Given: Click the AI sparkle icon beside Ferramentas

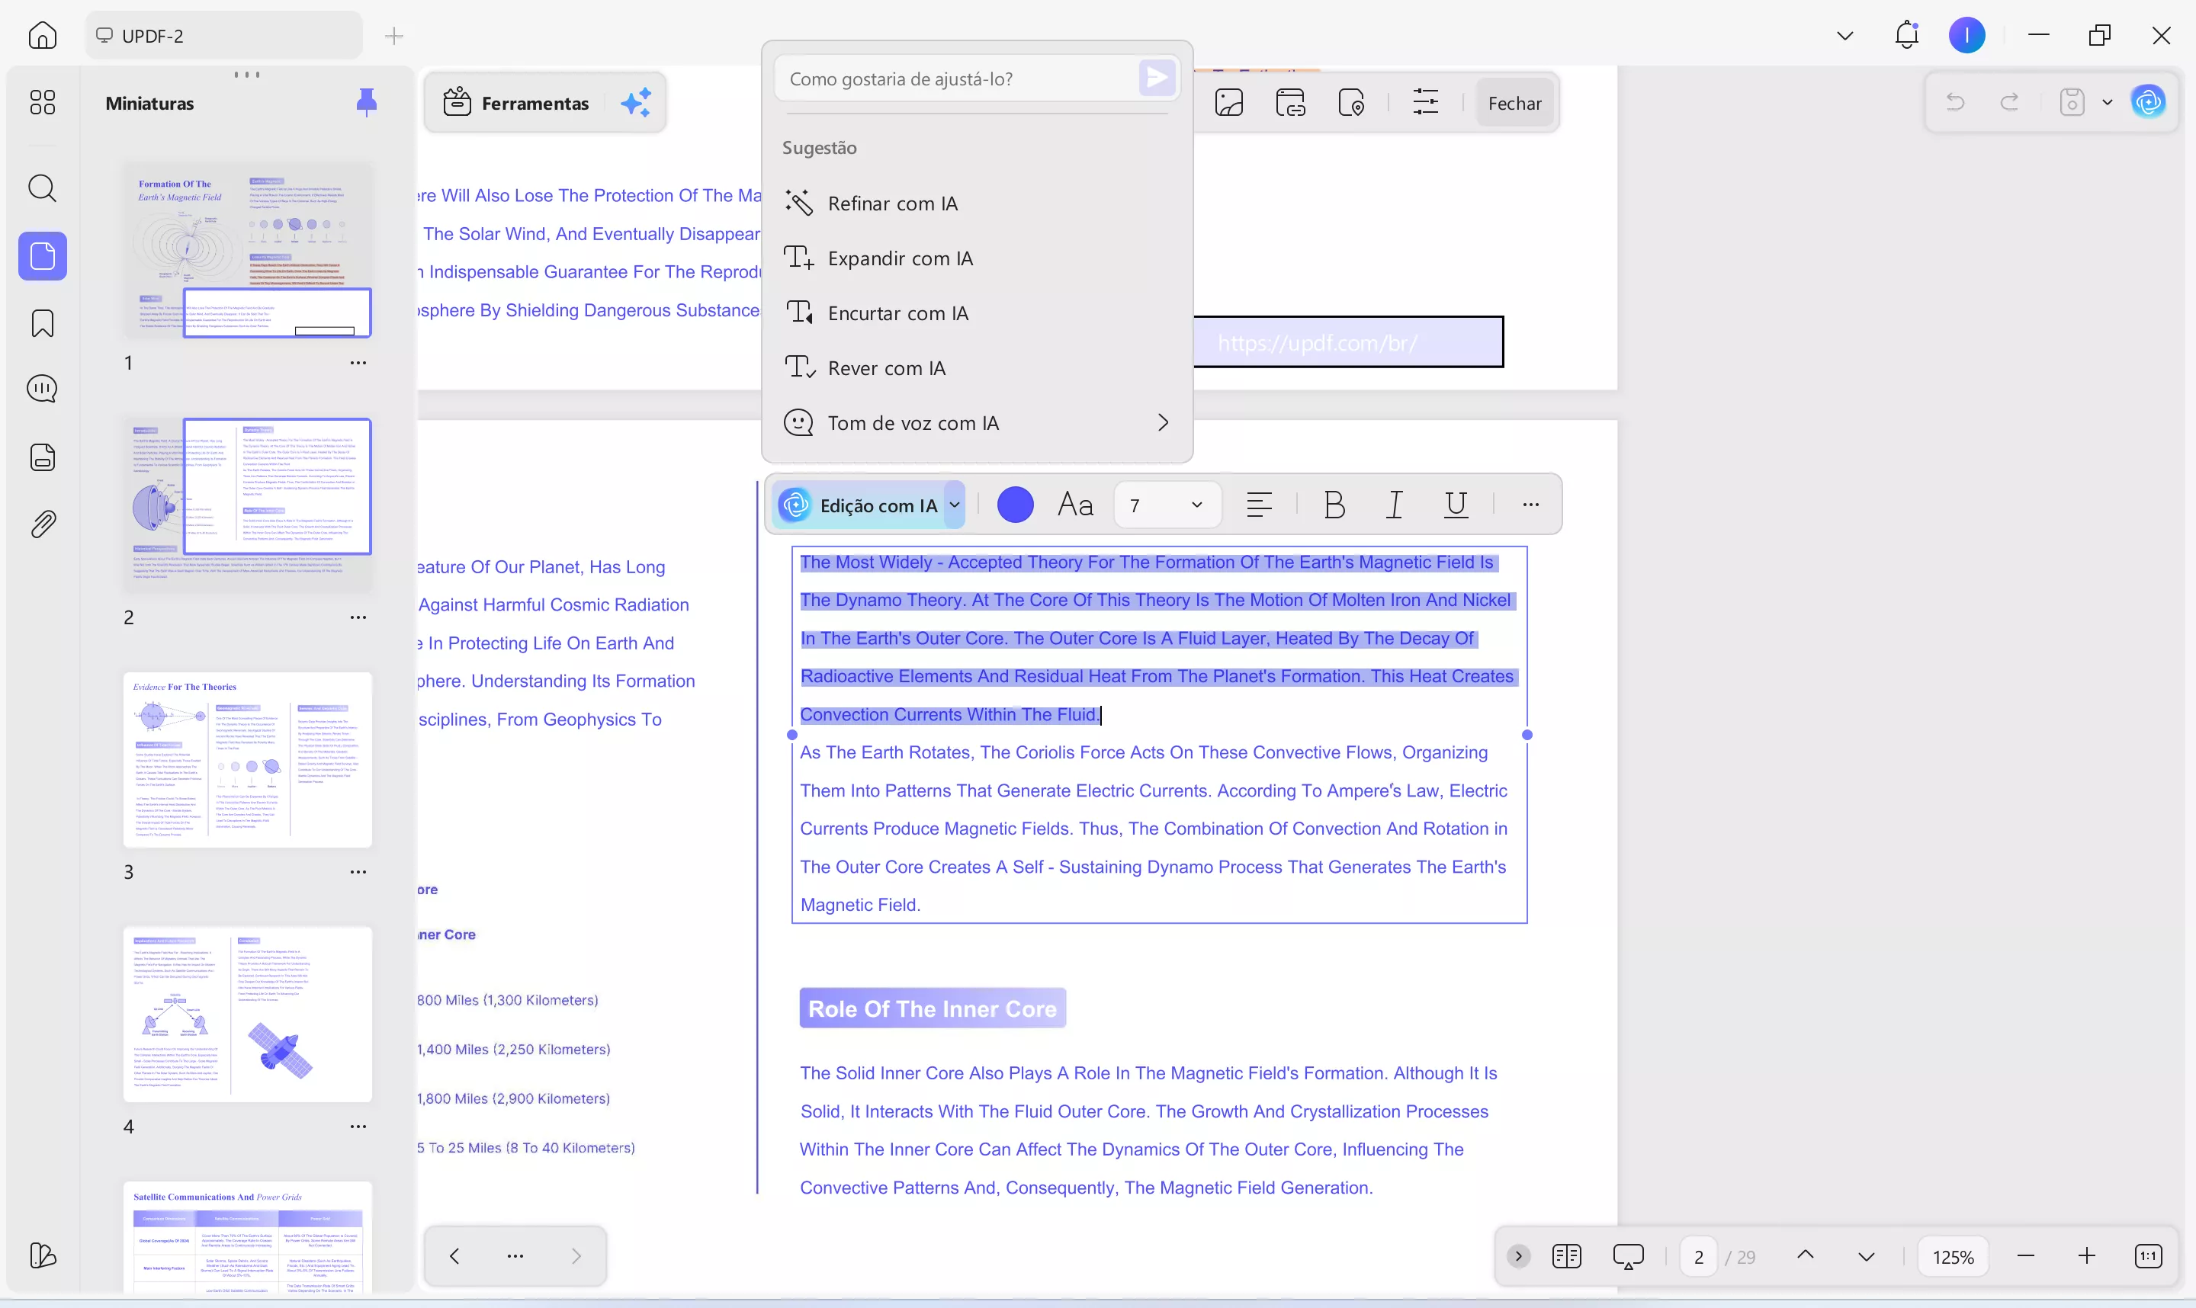Looking at the screenshot, I should click(636, 103).
